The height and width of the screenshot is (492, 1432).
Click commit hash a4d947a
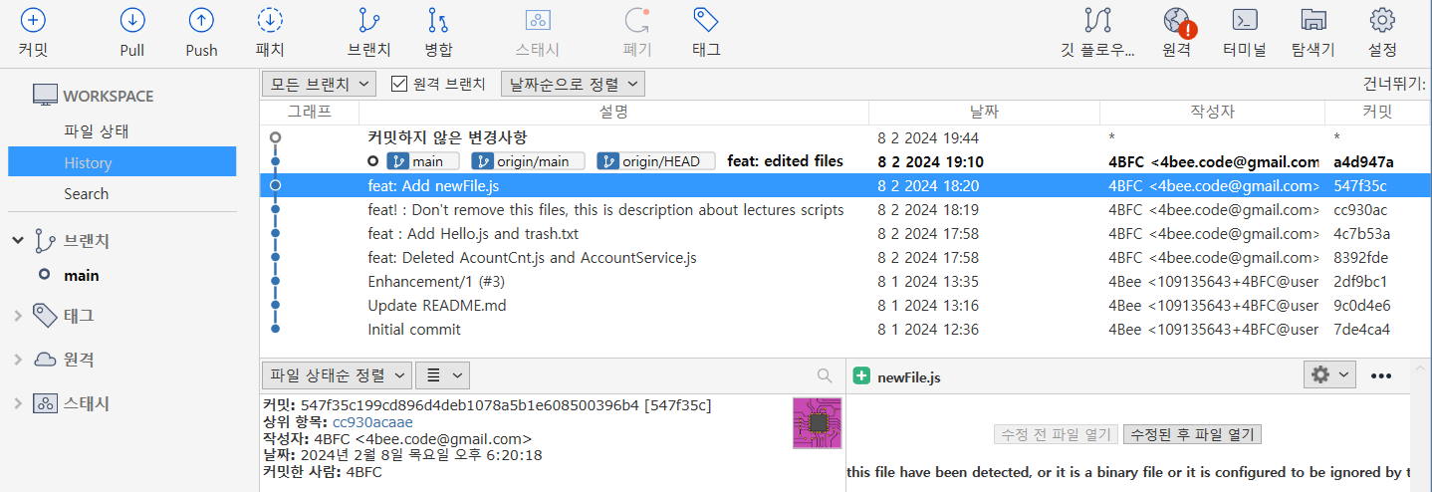(1363, 161)
